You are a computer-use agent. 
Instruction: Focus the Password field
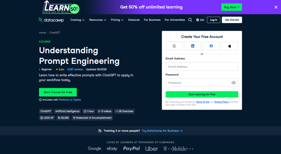(202, 83)
